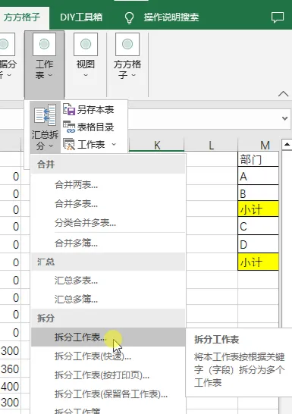Image resolution: width=292 pixels, height=414 pixels.
Task: Click the 部门 header cell
Action: 258,159
